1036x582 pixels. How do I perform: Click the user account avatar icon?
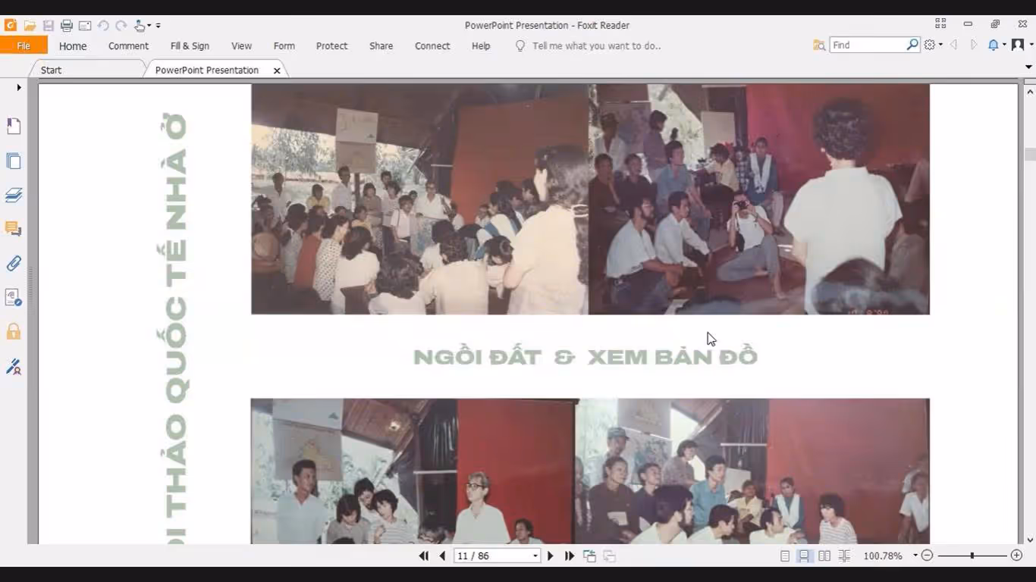(1018, 45)
